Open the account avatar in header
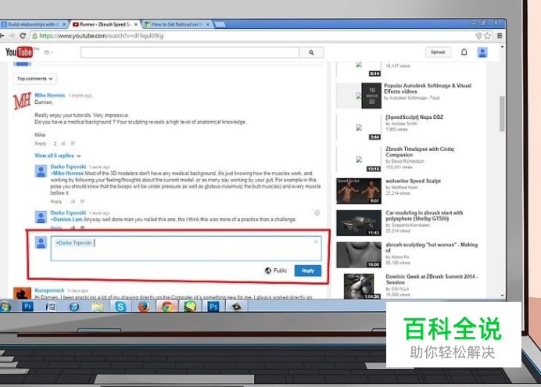 [x=482, y=52]
